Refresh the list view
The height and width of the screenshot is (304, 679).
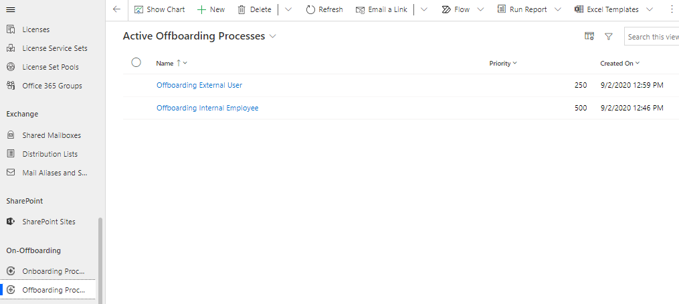(x=324, y=9)
